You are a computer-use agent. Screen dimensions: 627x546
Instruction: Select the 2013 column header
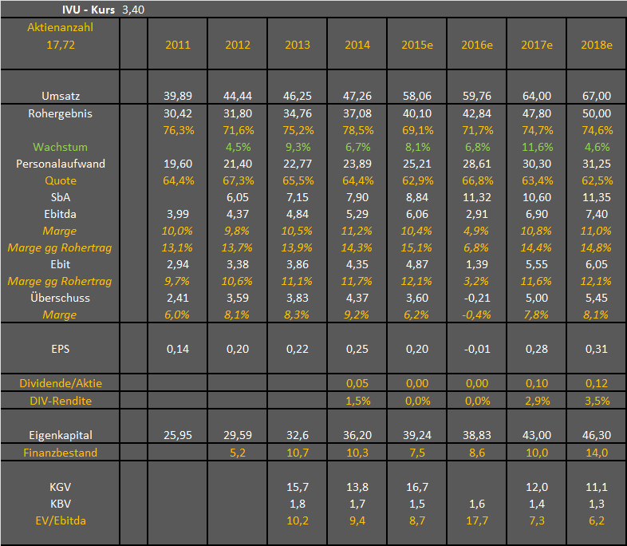point(298,45)
